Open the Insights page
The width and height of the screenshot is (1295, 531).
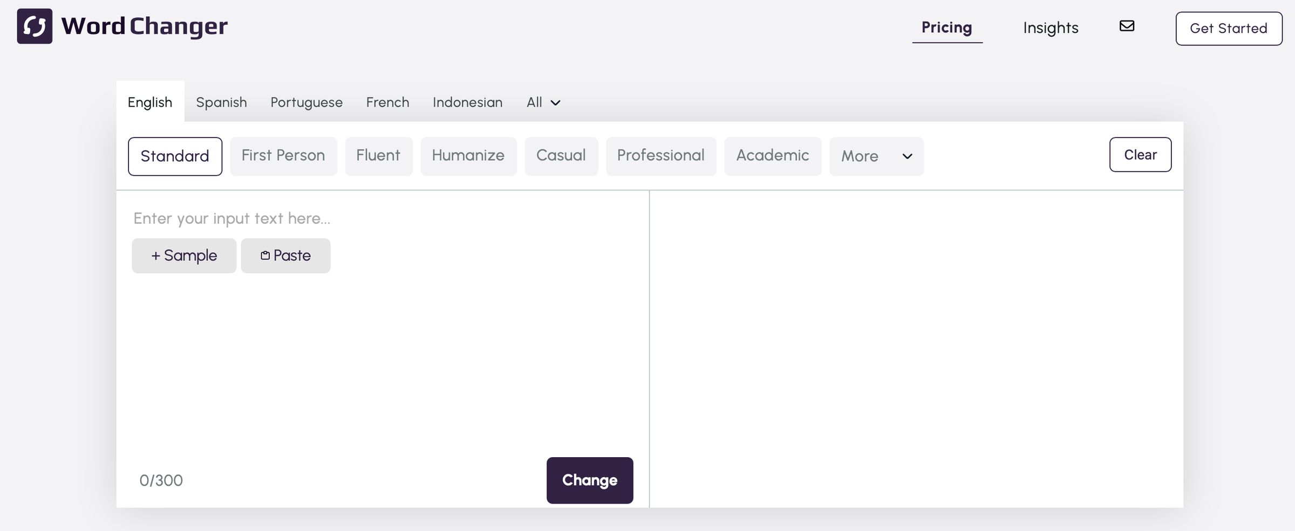pyautogui.click(x=1049, y=27)
